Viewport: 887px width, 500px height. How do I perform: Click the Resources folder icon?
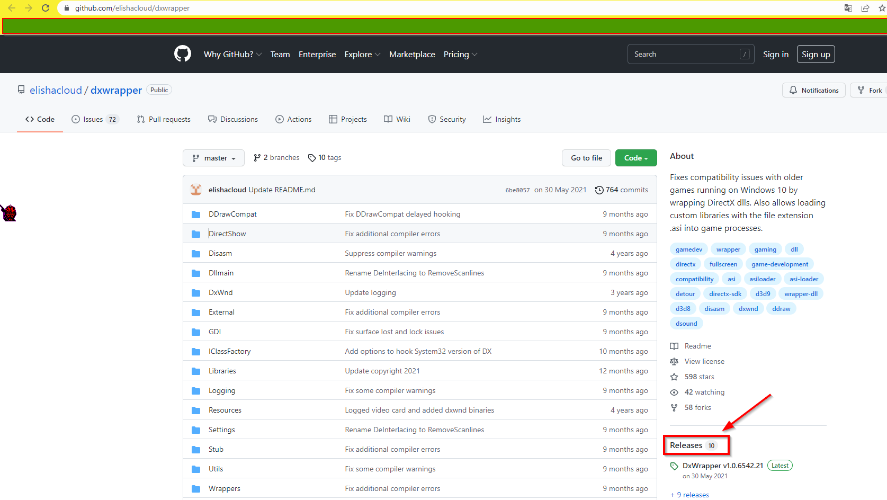196,410
